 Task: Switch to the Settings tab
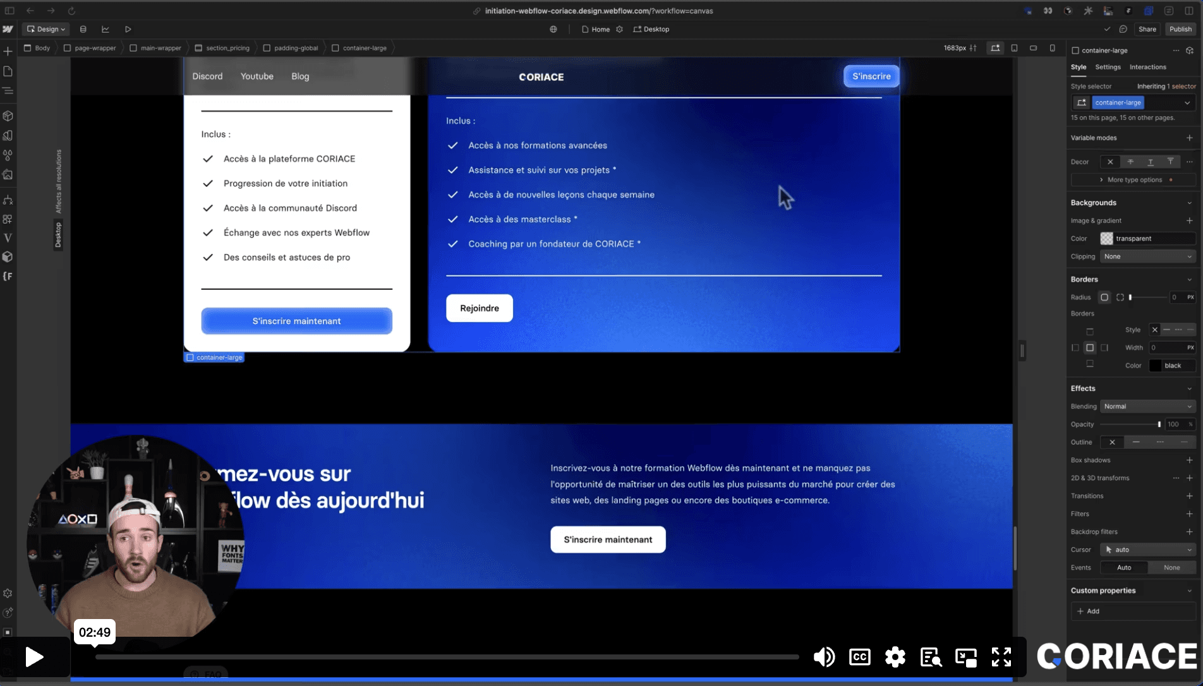tap(1108, 67)
